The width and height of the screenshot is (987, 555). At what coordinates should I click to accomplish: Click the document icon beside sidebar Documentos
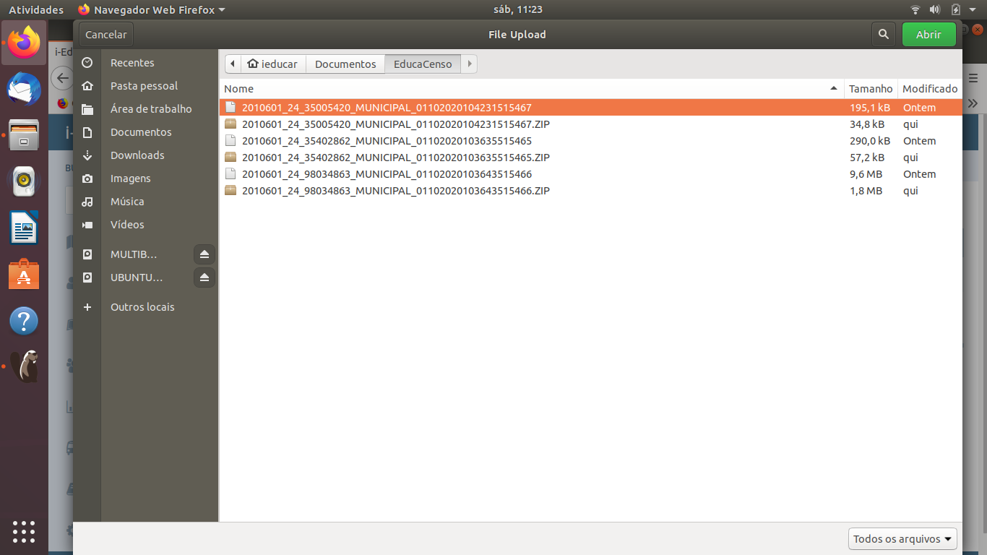tap(87, 132)
